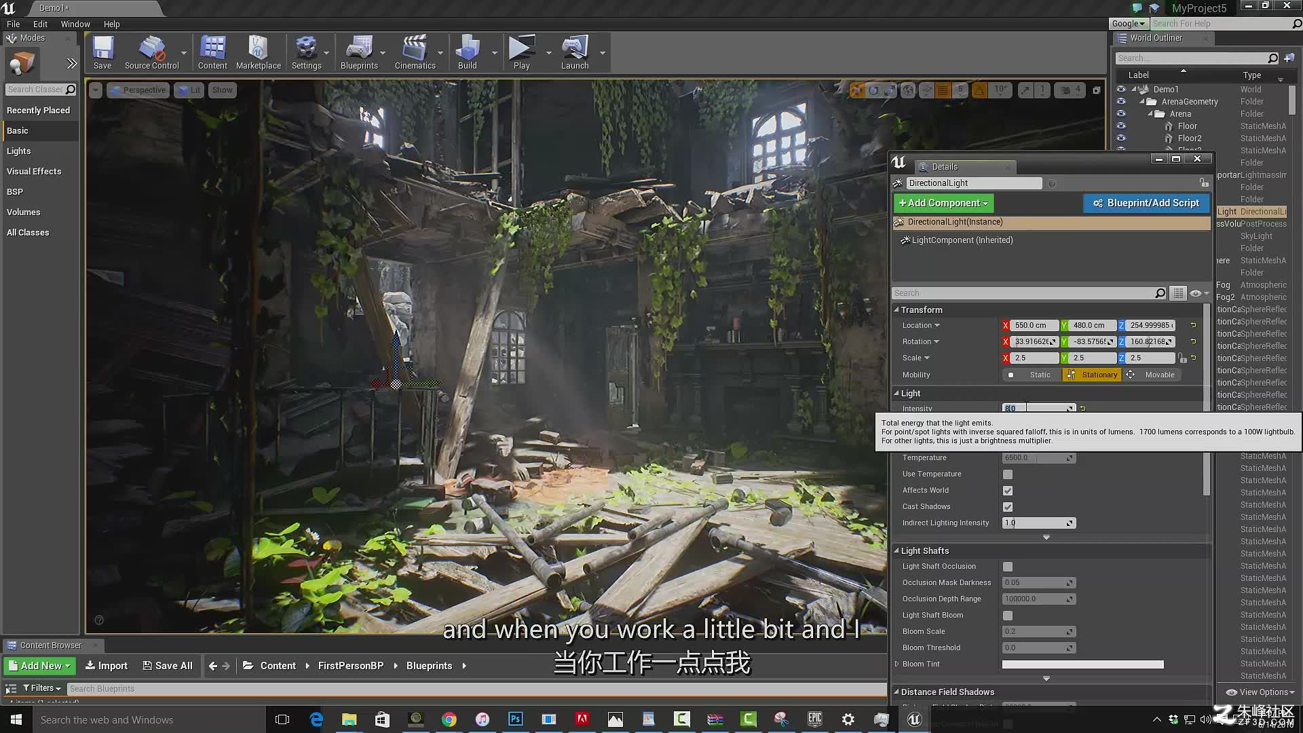Screen dimensions: 1303x733
Task: Lock the Details panel selection
Action: click(1204, 183)
